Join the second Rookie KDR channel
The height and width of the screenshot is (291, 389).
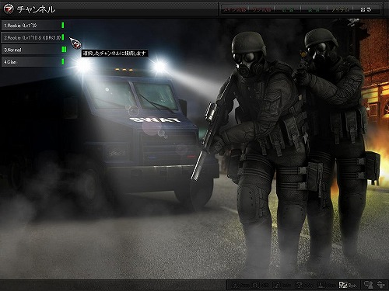33,37
